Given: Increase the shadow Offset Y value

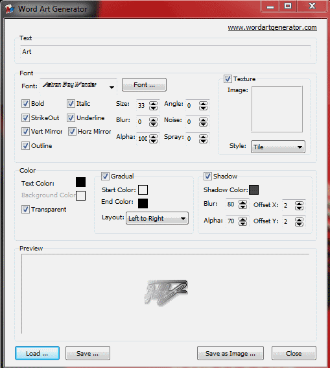Looking at the screenshot, I should 299,219.
